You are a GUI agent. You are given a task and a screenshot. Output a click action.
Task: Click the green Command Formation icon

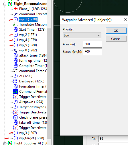(x=15, y=92)
